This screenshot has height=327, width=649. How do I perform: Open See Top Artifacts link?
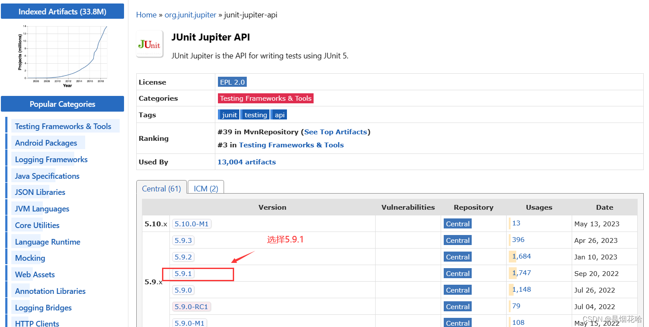[336, 132]
